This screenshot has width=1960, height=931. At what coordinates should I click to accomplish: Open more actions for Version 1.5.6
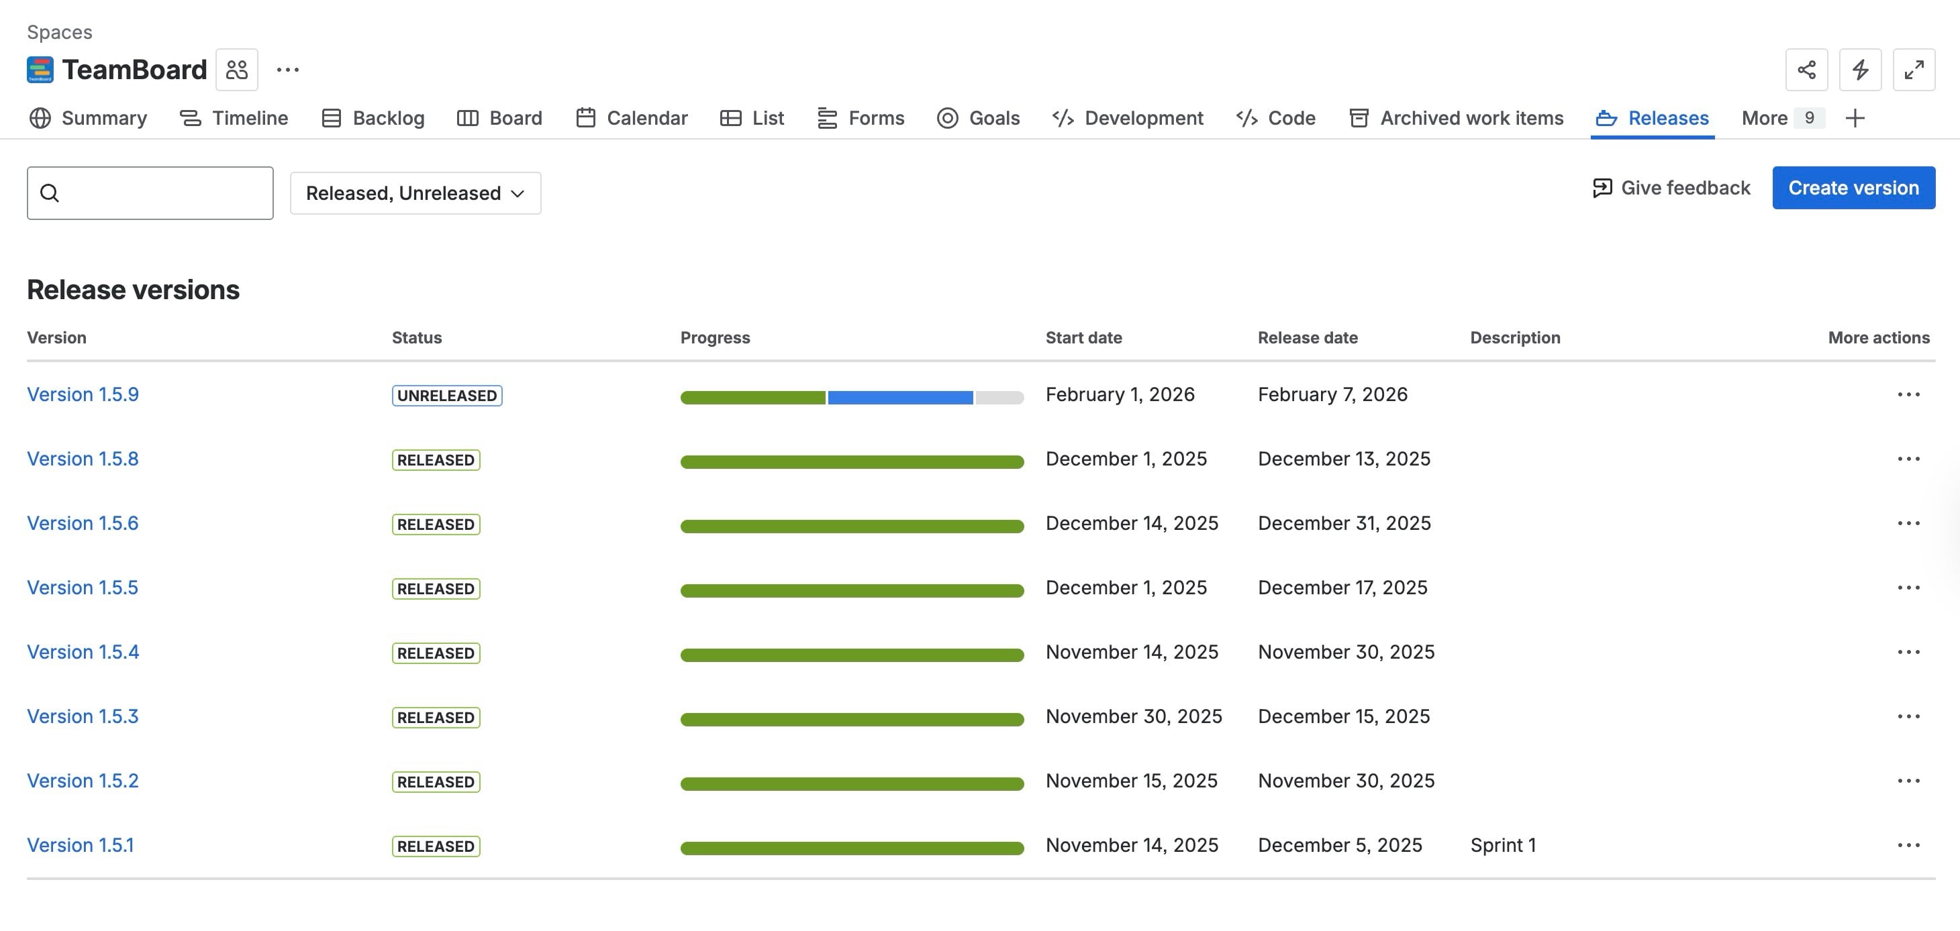pyautogui.click(x=1908, y=523)
